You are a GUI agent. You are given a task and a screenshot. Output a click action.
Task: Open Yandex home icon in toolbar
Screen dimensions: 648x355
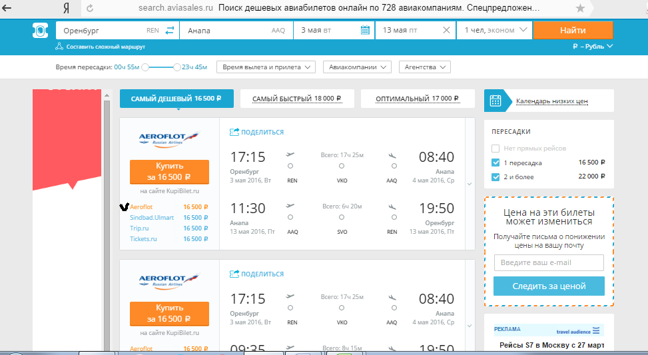tap(66, 8)
